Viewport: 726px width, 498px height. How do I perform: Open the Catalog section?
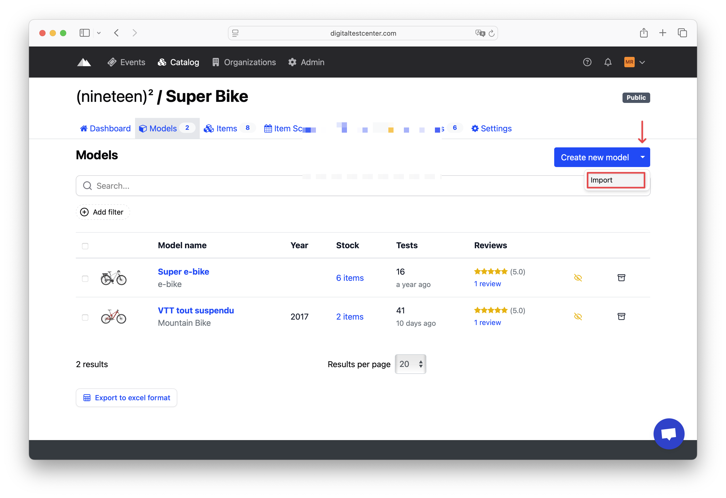(x=184, y=62)
